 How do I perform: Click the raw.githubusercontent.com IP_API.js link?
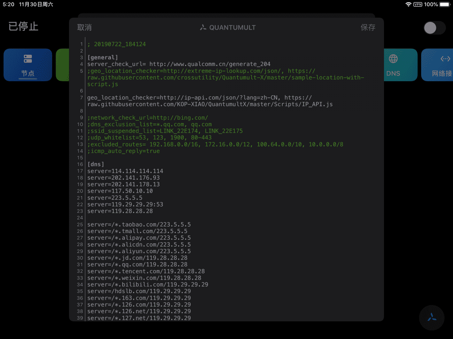210,104
